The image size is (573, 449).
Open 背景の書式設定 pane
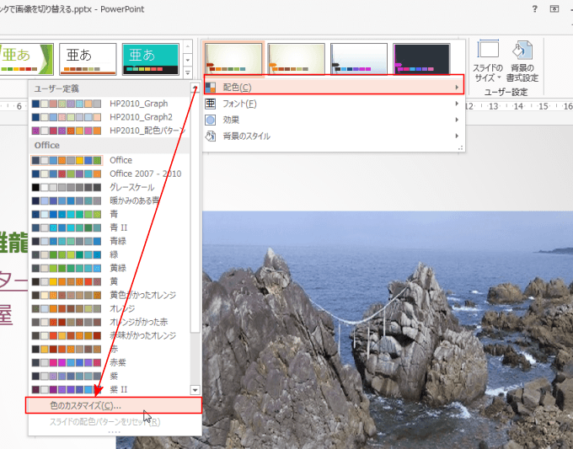tap(522, 61)
